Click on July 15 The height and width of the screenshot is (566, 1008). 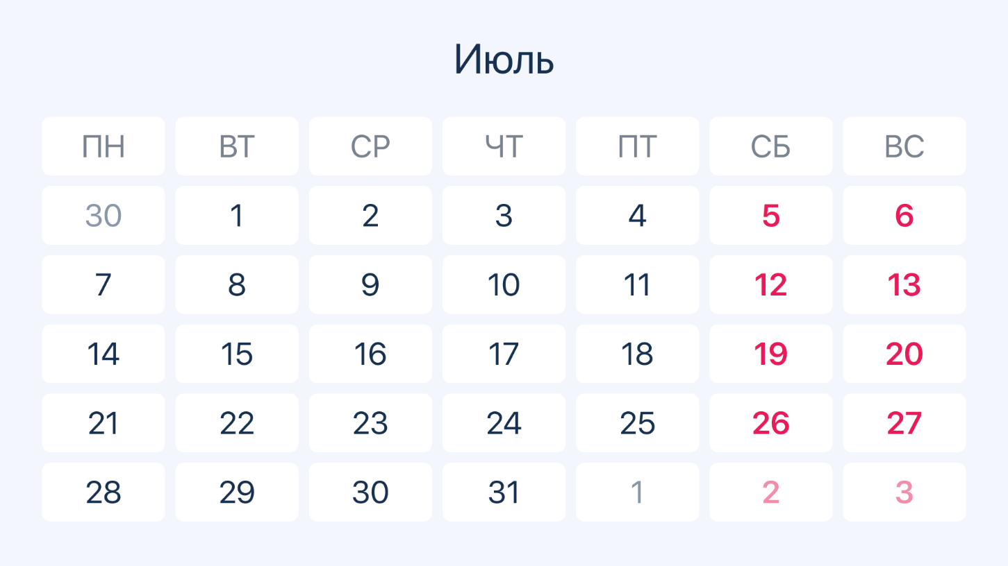point(237,354)
